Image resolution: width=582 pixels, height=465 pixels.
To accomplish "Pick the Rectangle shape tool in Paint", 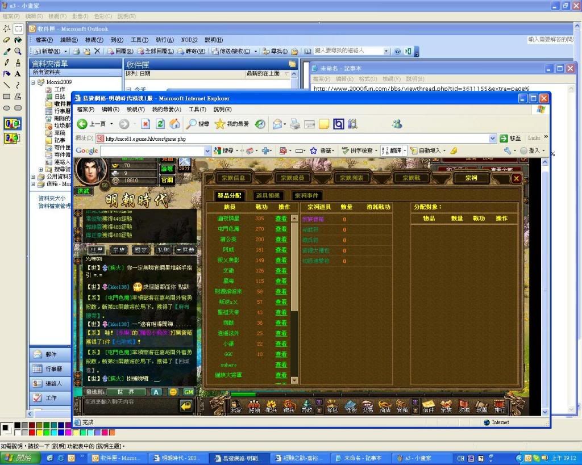I will [x=7, y=97].
